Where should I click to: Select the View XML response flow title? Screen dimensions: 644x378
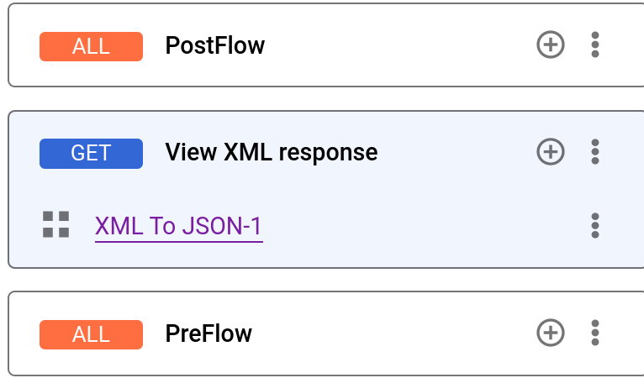[272, 153]
